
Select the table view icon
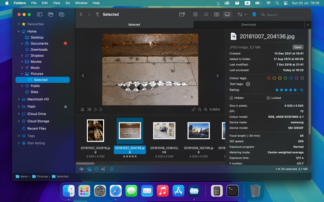pos(217,14)
